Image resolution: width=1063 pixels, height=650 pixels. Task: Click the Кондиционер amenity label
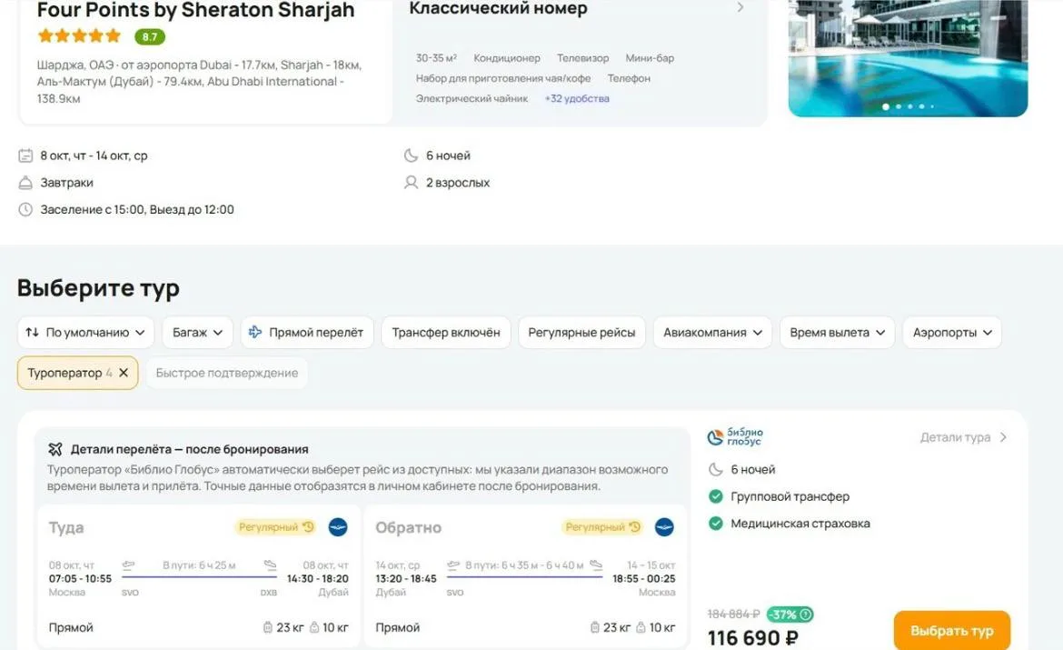coord(506,58)
